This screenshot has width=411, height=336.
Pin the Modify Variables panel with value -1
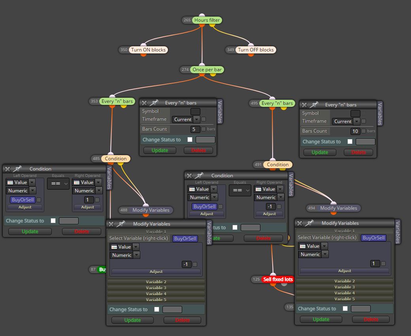coord(121,224)
